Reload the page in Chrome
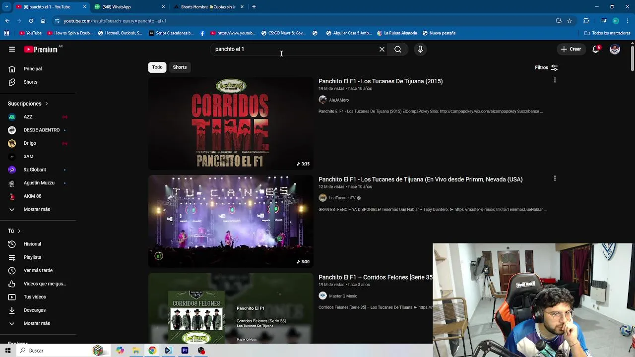 tap(31, 21)
